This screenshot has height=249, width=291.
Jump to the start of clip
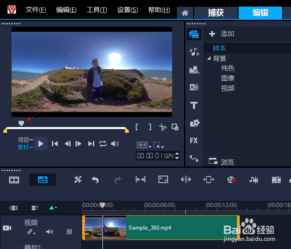(55, 144)
